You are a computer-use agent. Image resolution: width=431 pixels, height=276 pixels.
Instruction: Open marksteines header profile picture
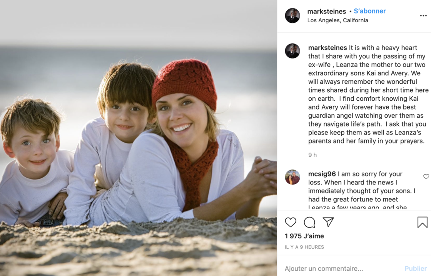pyautogui.click(x=292, y=16)
